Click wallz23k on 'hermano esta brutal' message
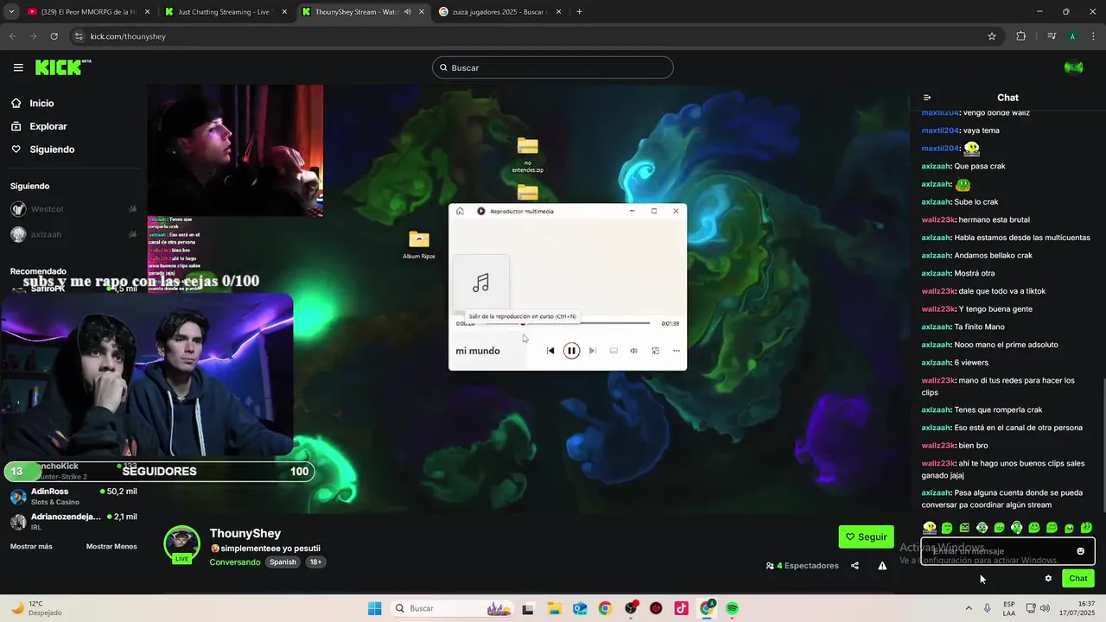Viewport: 1106px width, 622px height. pos(938,219)
